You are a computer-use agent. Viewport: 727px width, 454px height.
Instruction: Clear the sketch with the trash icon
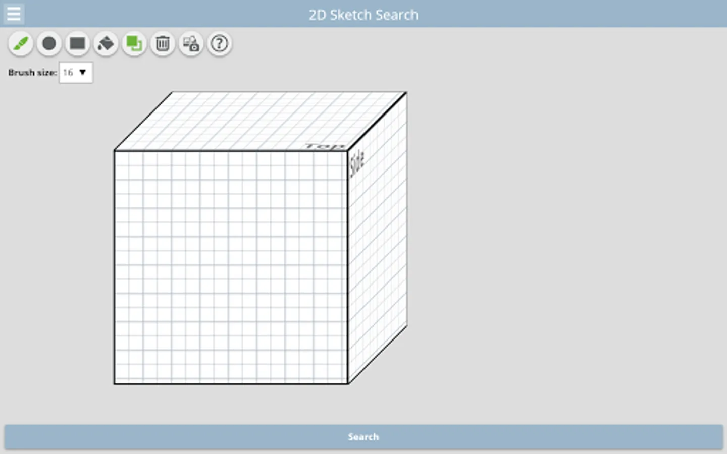(x=163, y=44)
